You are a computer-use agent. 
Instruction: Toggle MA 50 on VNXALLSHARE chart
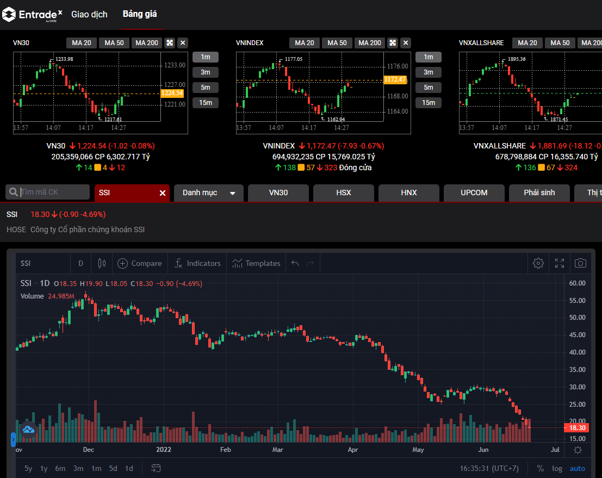tap(560, 42)
